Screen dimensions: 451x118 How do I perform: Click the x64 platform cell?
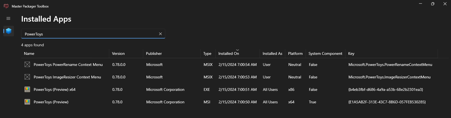[x=291, y=102]
